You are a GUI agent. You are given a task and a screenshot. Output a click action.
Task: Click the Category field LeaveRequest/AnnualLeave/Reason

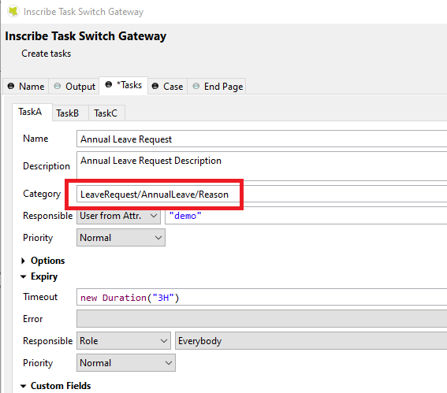coord(262,195)
